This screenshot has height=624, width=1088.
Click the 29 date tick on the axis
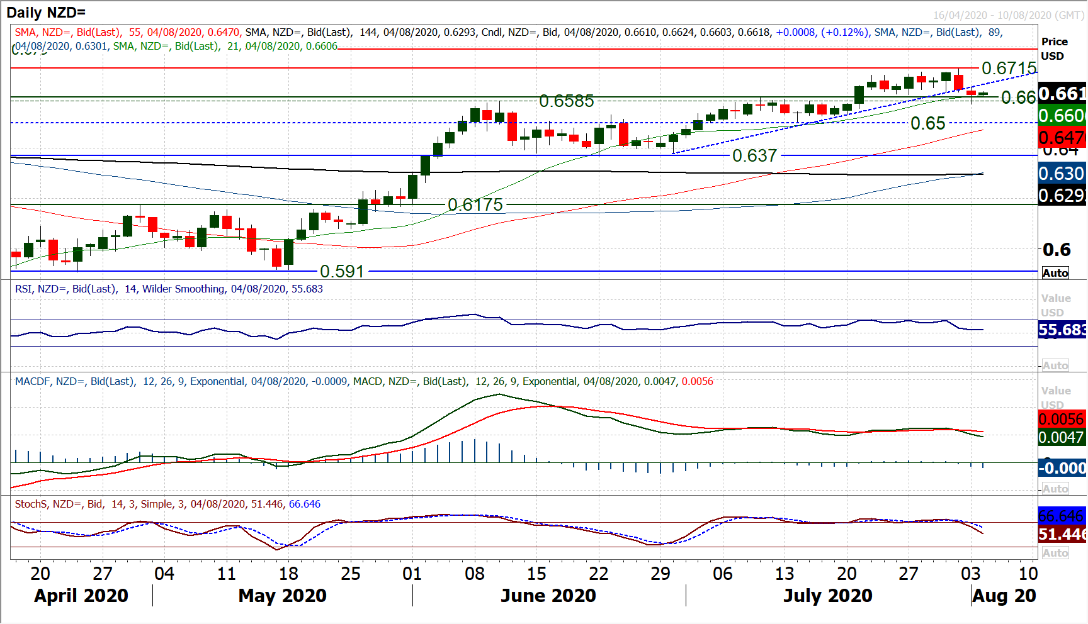click(660, 574)
